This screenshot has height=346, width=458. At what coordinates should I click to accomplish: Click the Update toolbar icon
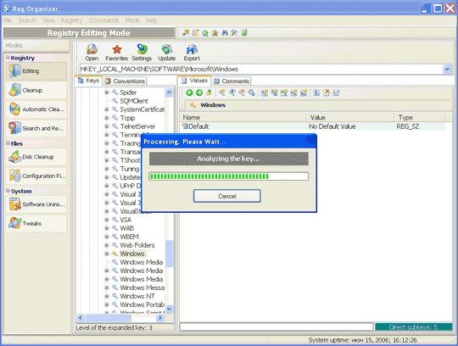click(167, 53)
